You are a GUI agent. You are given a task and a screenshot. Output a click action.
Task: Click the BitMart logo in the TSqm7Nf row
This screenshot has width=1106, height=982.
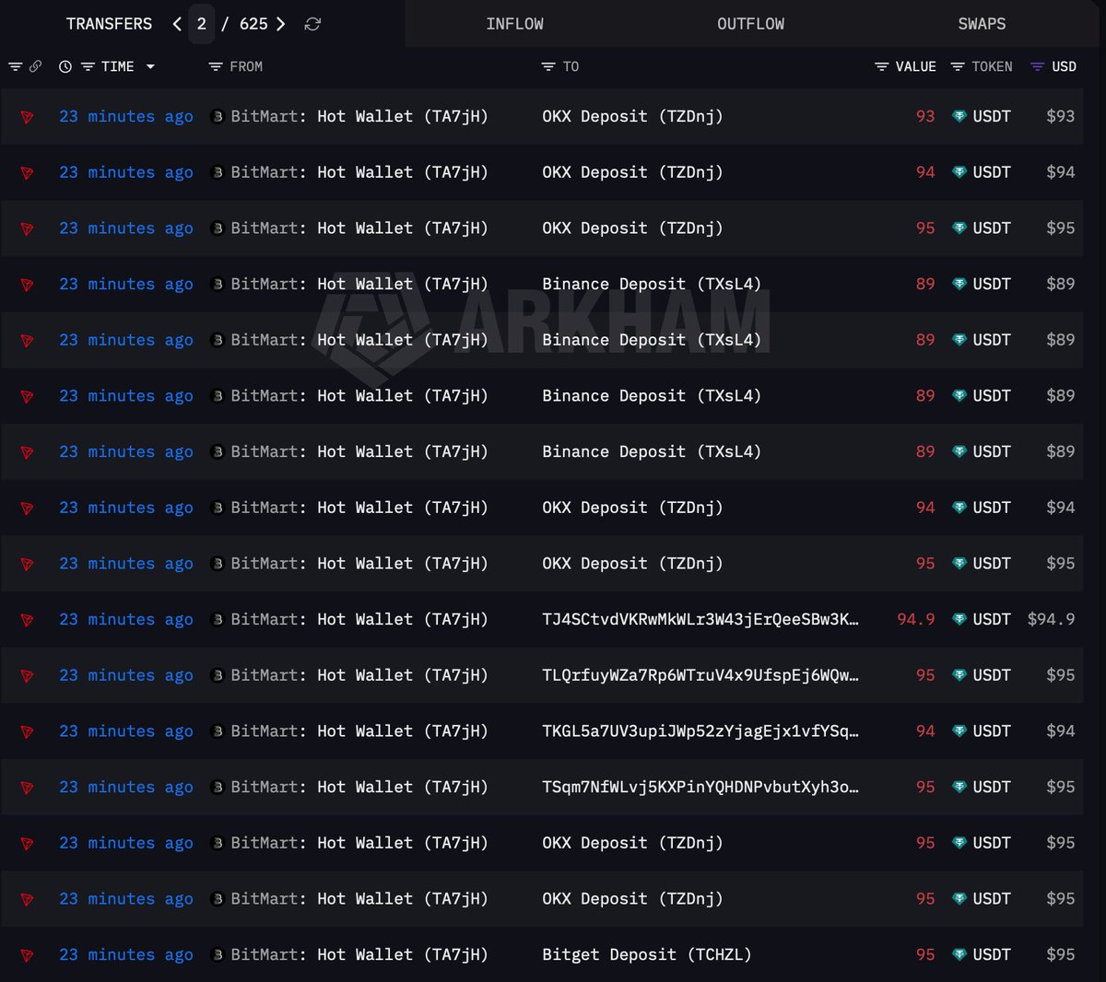point(218,787)
